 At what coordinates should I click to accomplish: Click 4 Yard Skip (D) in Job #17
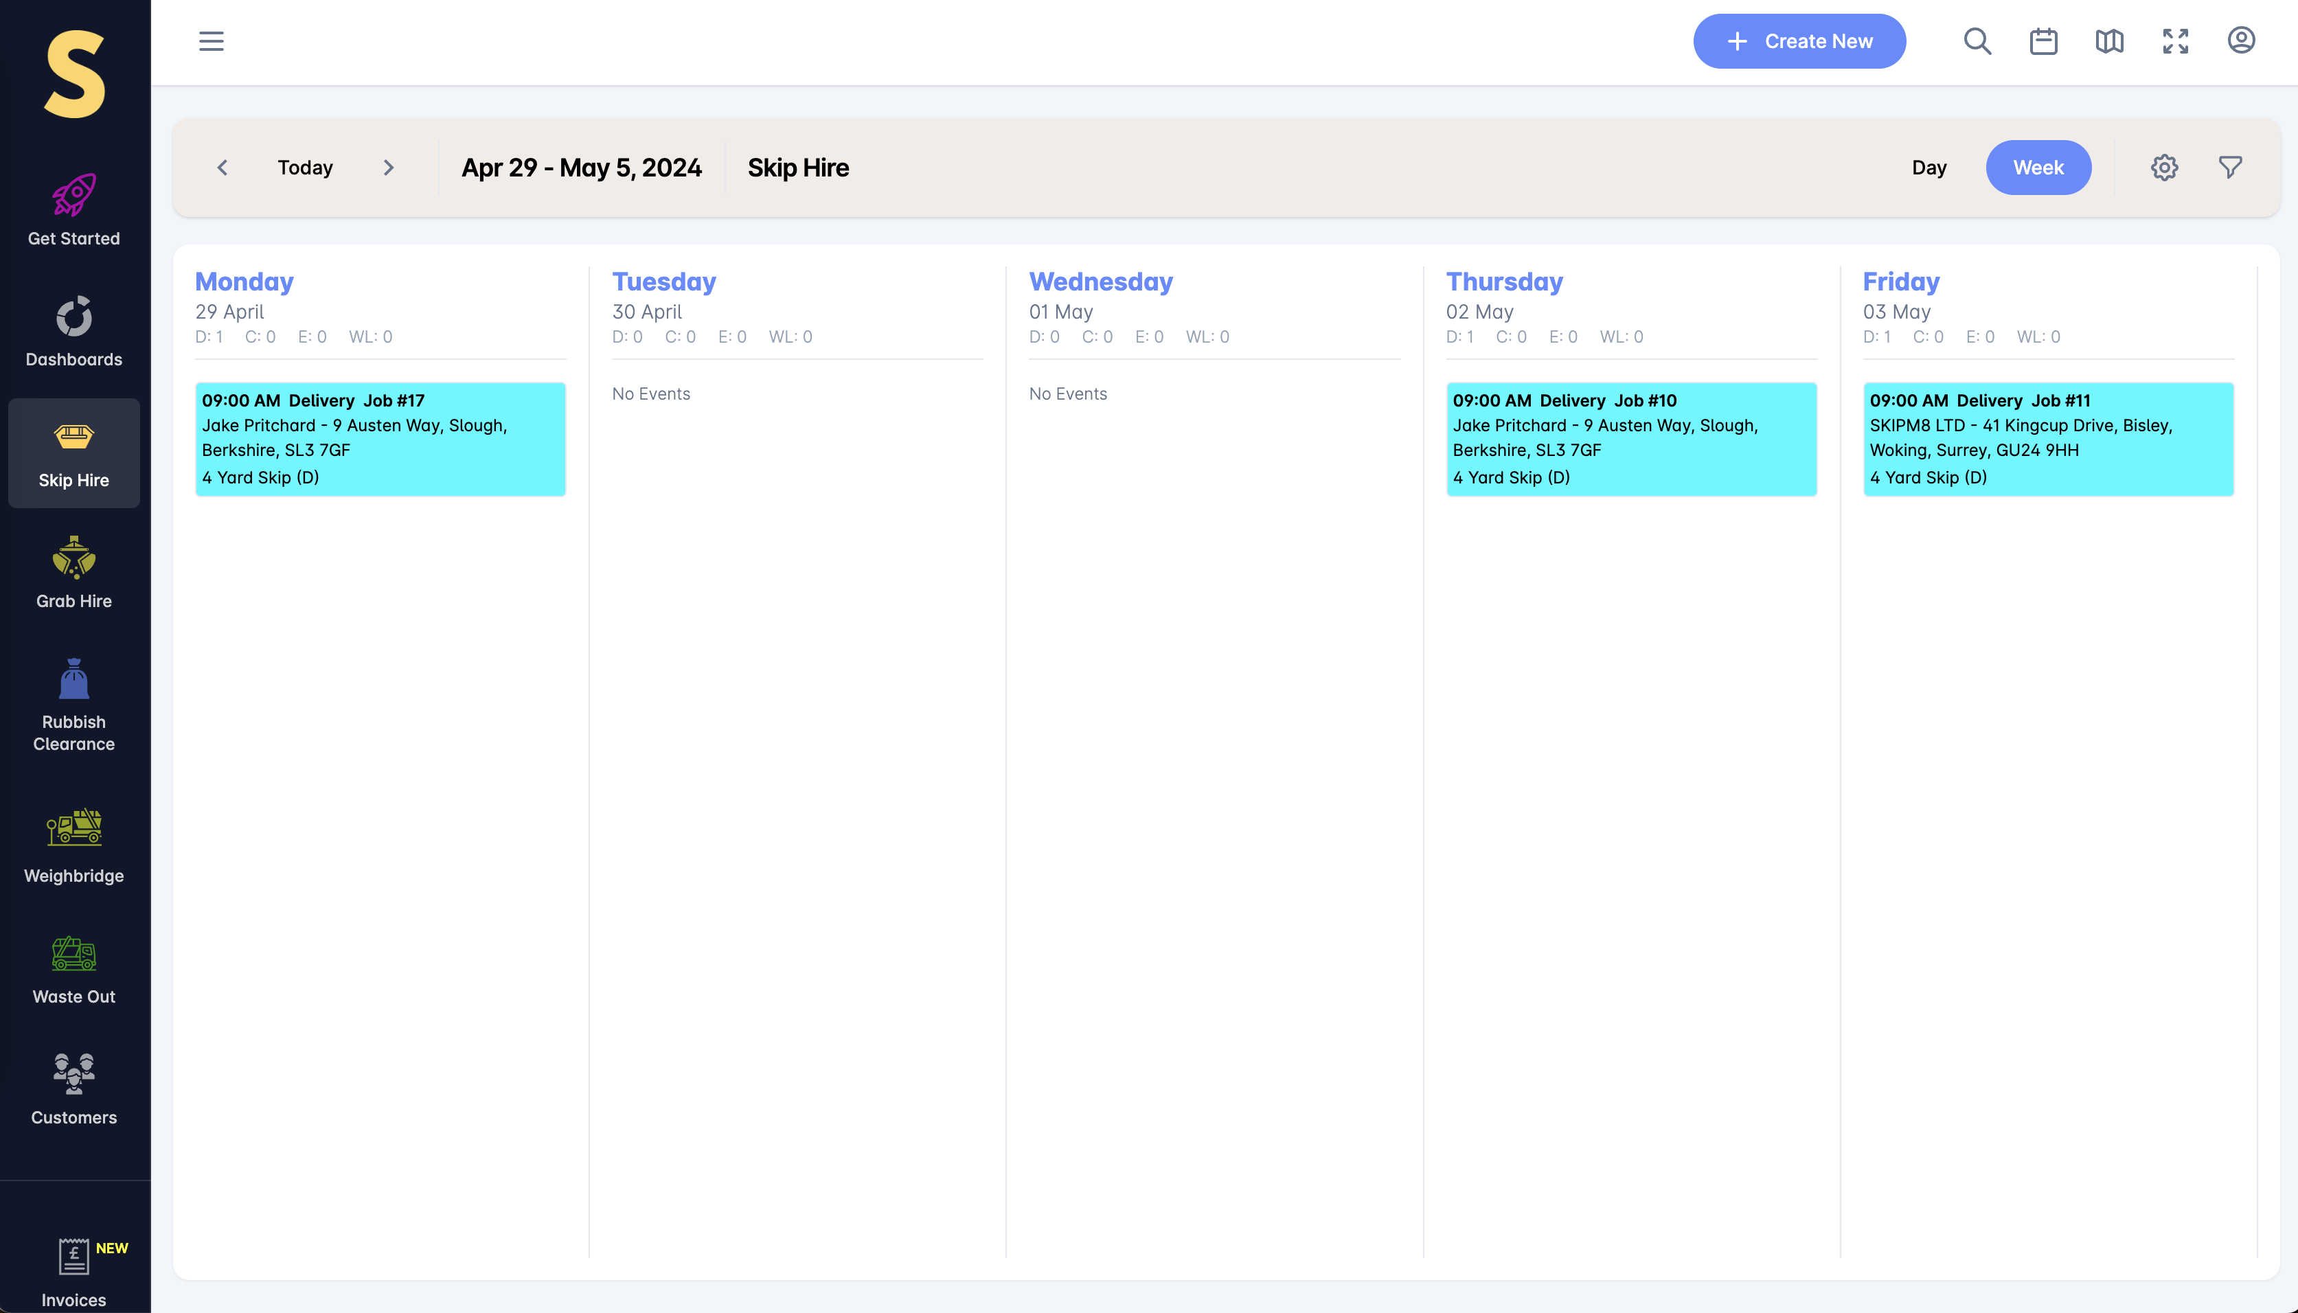pyautogui.click(x=261, y=478)
